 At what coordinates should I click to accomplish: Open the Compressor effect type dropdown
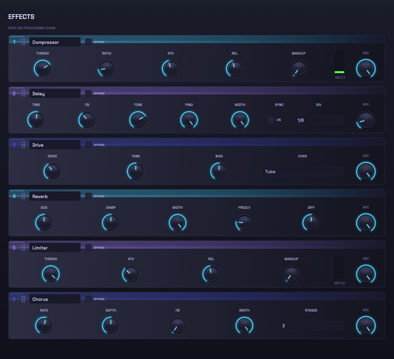tap(55, 42)
